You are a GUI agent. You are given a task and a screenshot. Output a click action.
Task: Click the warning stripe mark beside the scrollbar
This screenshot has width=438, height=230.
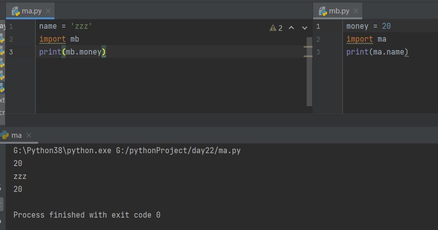coord(308,48)
